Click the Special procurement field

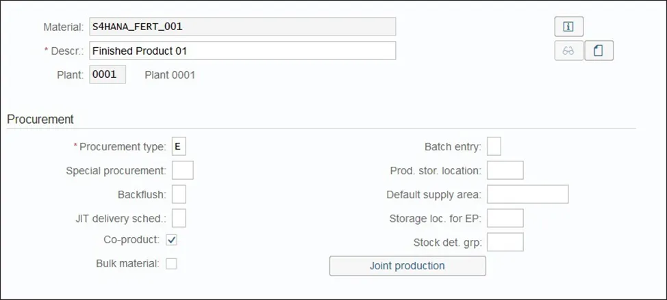coord(182,170)
